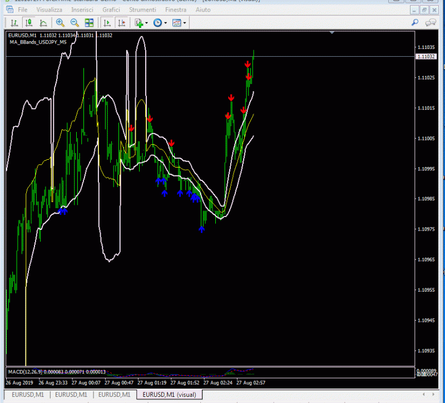445x403 pixels.
Task: Open the Visualizza menu
Action: [x=49, y=9]
